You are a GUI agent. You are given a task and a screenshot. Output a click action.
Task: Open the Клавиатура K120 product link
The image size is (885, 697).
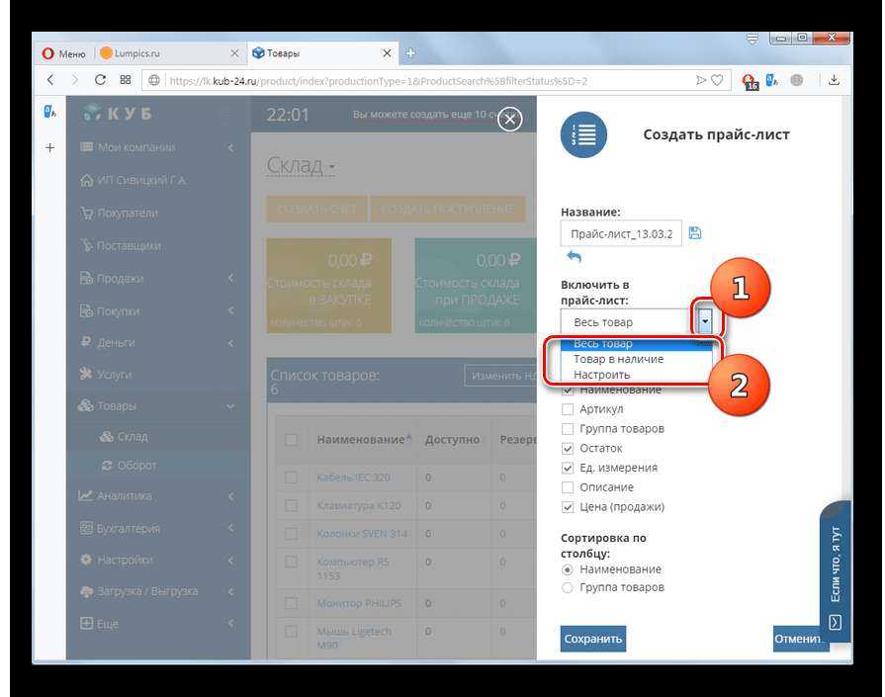pos(358,505)
